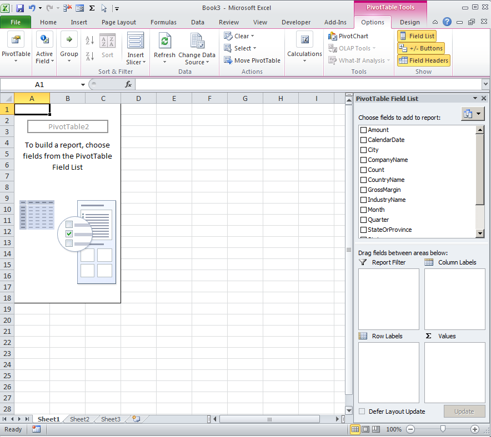Enable Defer Layout Update checkbox

[x=362, y=411]
